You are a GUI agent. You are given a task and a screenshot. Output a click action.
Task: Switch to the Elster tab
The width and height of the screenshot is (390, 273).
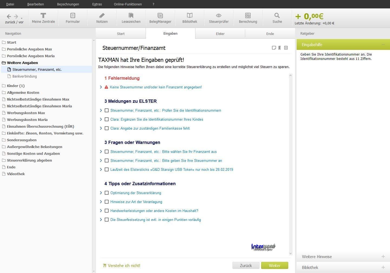(x=220, y=34)
